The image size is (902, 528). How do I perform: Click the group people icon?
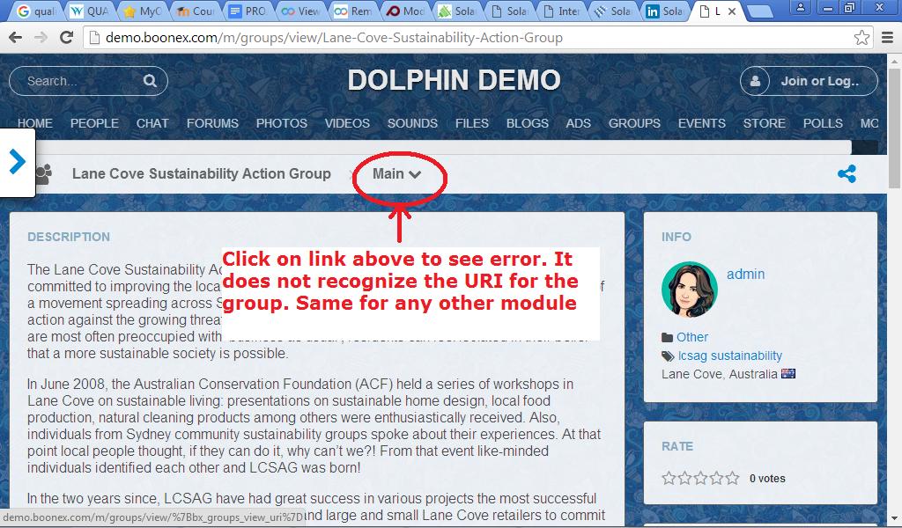pos(44,173)
